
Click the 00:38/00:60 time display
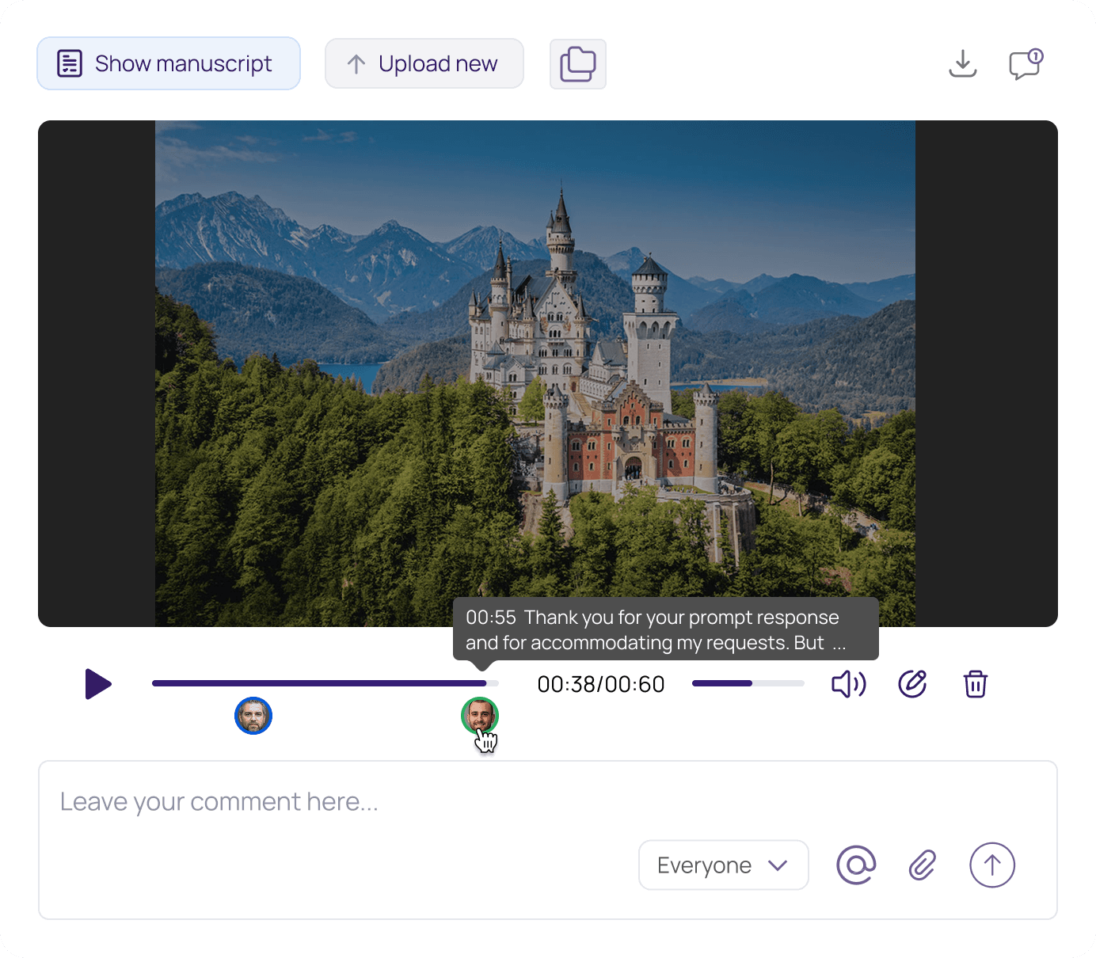(x=601, y=684)
